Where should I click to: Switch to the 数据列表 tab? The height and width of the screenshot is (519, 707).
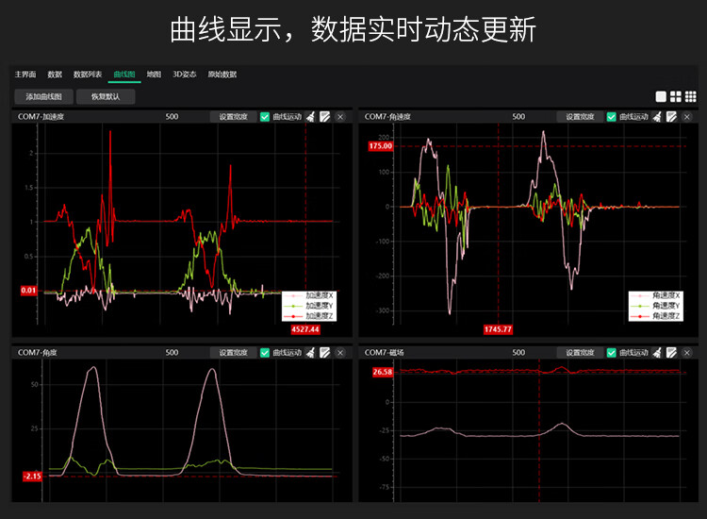coord(88,75)
